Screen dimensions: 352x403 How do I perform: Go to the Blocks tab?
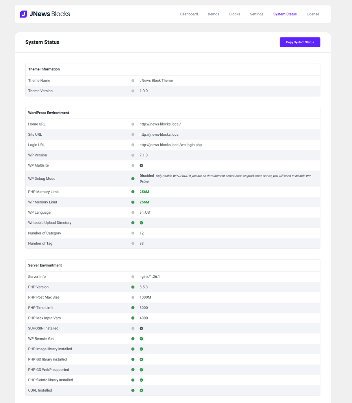tap(235, 14)
